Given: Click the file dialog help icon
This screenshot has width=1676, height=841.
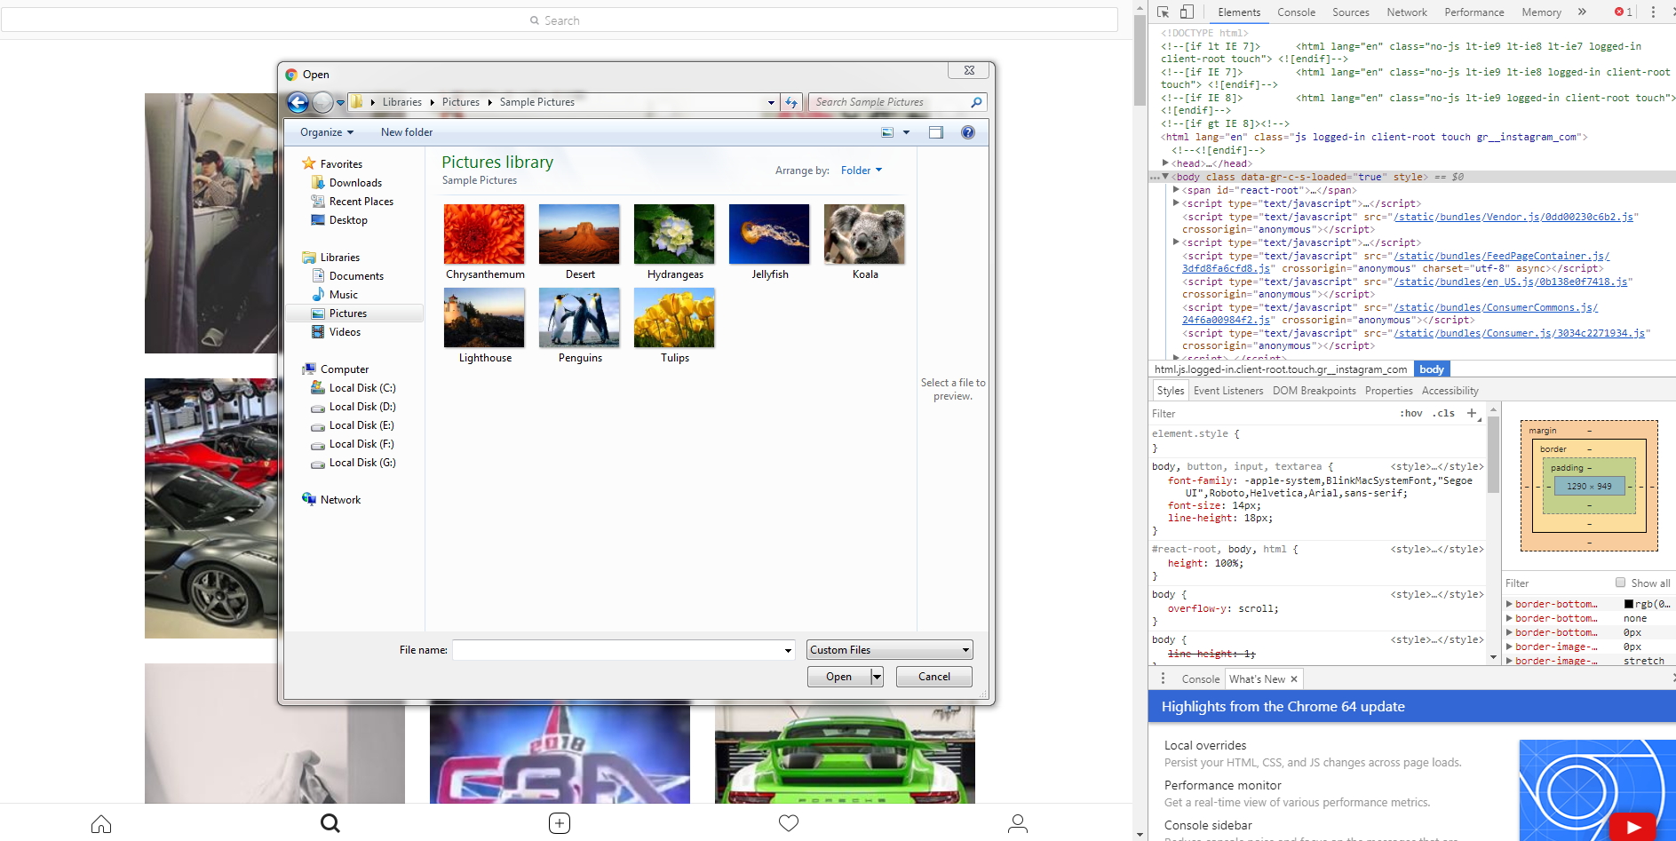Looking at the screenshot, I should coord(968,132).
